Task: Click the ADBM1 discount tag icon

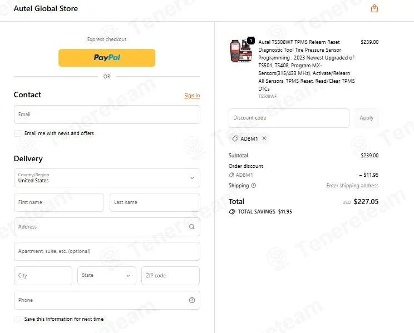Action: 235,138
